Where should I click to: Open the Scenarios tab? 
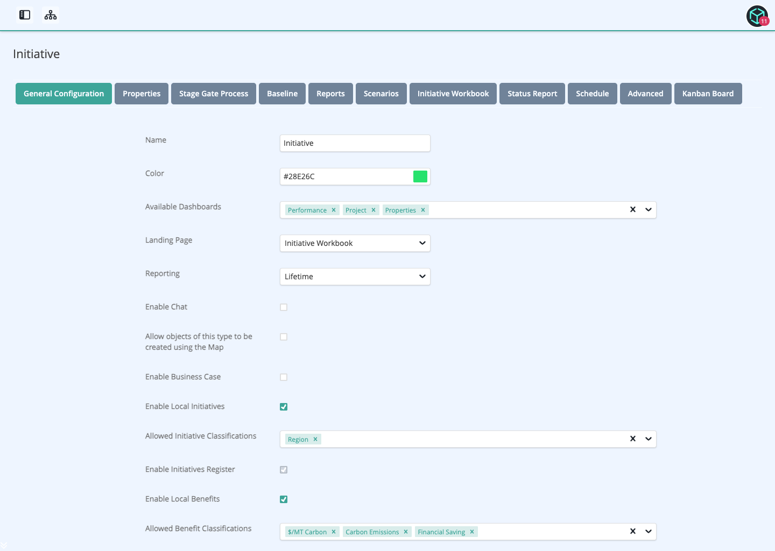point(381,94)
